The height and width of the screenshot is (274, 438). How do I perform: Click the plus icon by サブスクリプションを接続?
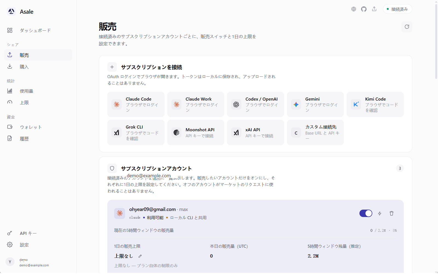tap(112, 67)
